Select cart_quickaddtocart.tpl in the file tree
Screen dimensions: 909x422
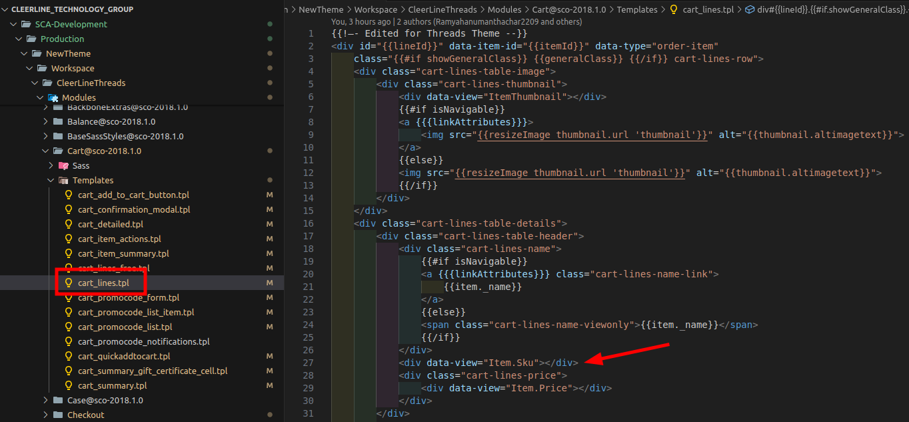point(123,357)
